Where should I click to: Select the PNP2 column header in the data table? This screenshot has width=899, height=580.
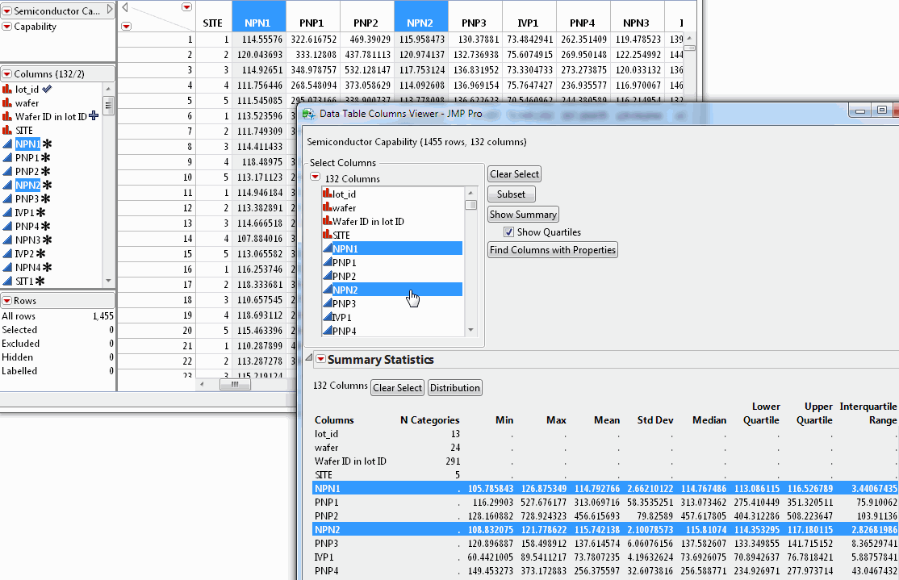pyautogui.click(x=367, y=24)
